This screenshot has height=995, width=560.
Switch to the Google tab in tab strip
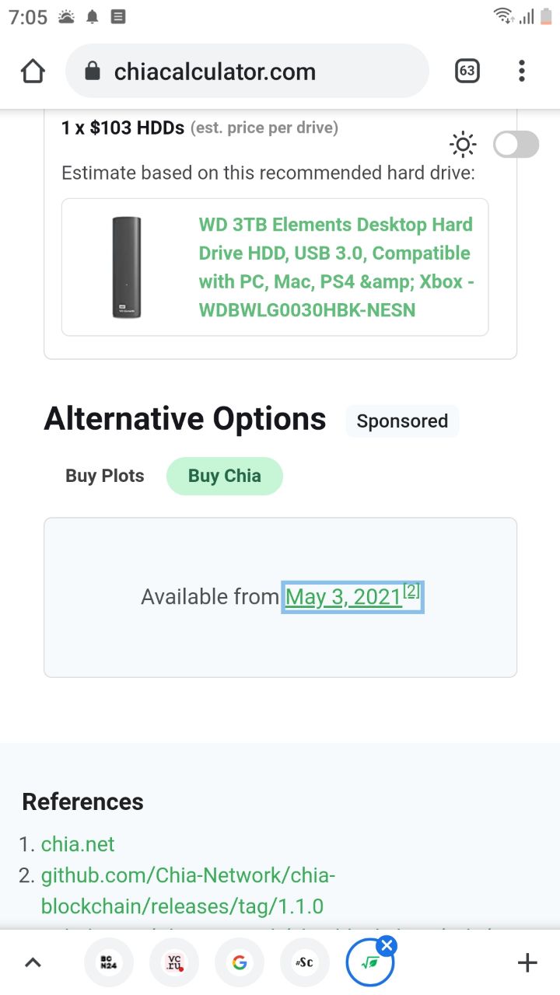[x=239, y=963]
